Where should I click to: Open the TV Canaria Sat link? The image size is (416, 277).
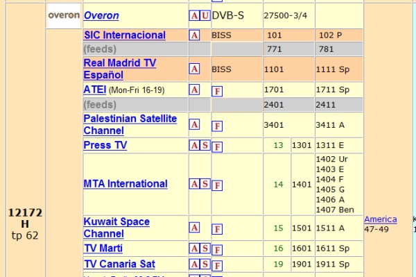coord(119,264)
